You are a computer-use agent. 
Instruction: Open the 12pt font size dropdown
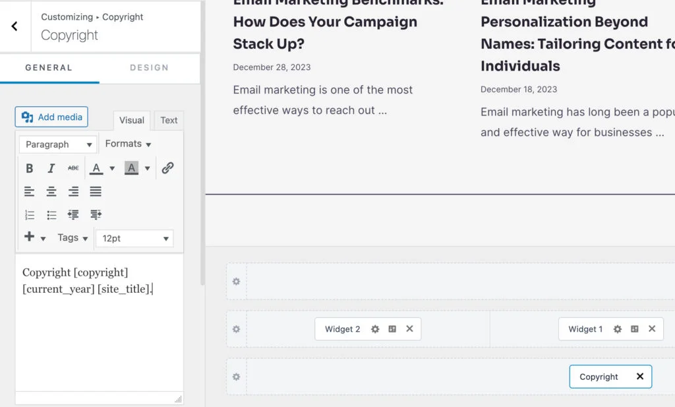(134, 239)
